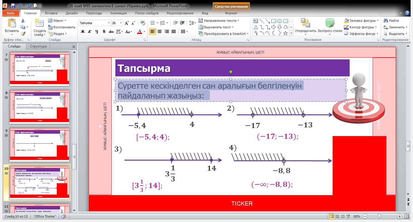The height and width of the screenshot is (222, 413).
Task: Pick the oval shape in shapes gallery
Action: tap(280, 21)
